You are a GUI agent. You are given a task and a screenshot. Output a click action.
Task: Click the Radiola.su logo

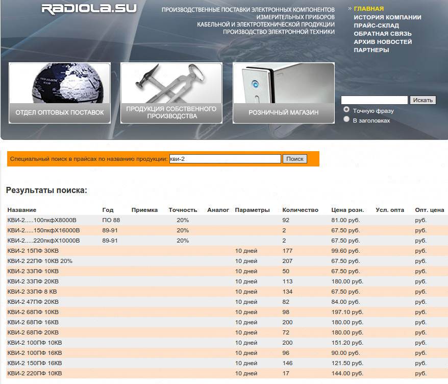click(89, 9)
